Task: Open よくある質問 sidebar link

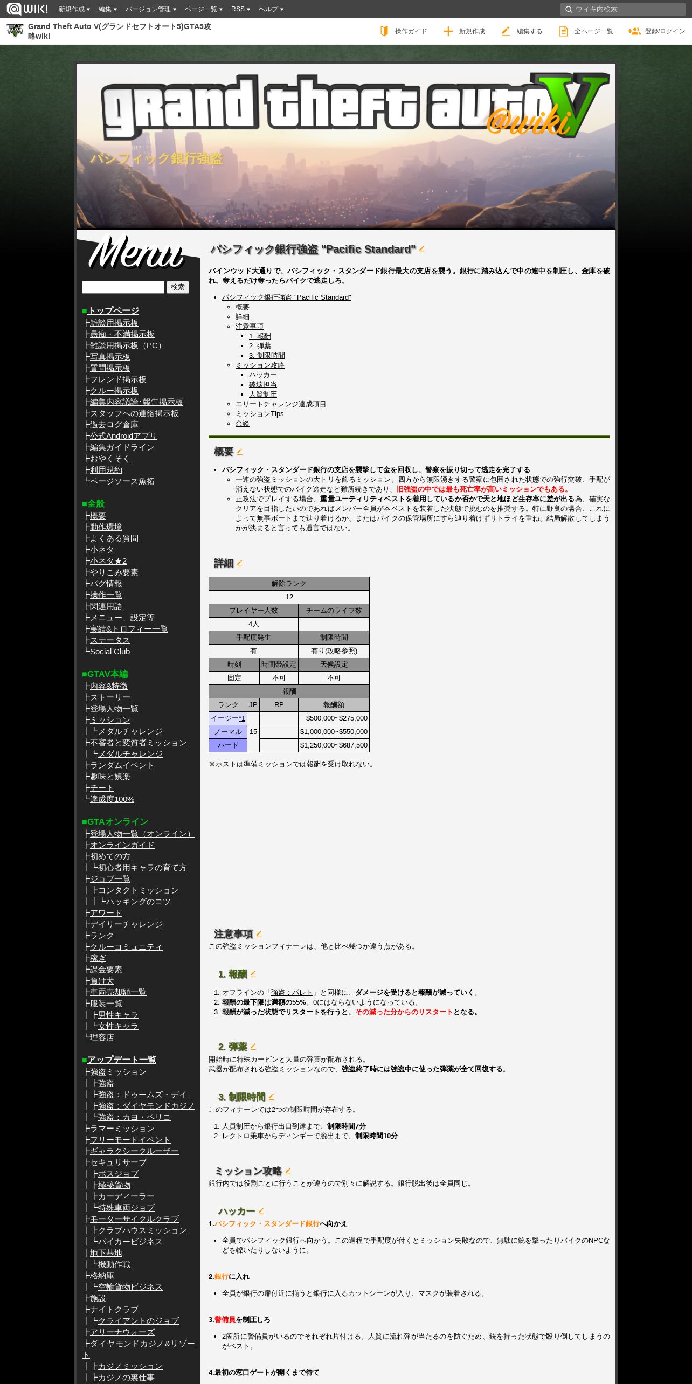Action: 114,538
